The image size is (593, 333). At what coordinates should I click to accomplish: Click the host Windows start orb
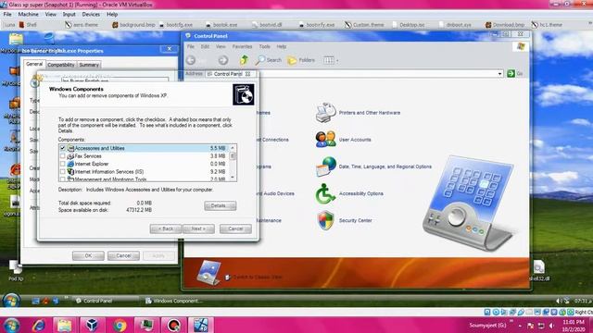click(11, 325)
